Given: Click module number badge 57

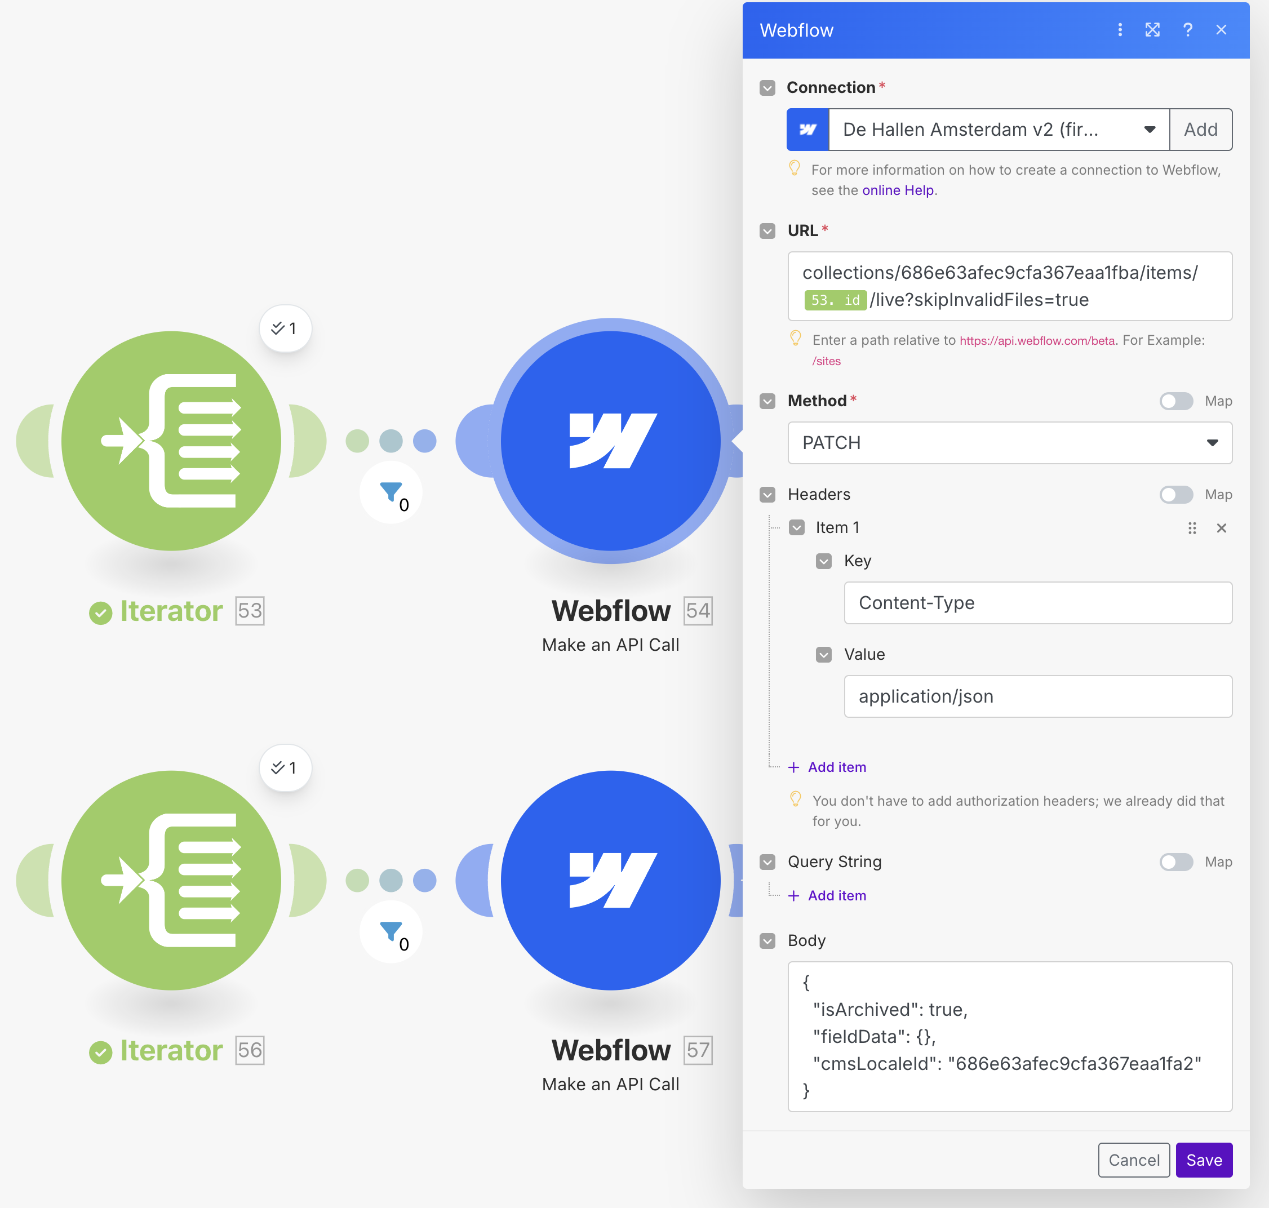Looking at the screenshot, I should (x=698, y=1050).
